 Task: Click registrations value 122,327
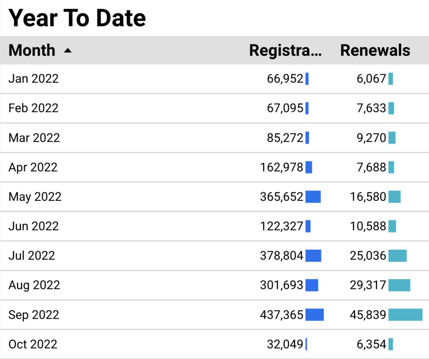[x=282, y=227]
